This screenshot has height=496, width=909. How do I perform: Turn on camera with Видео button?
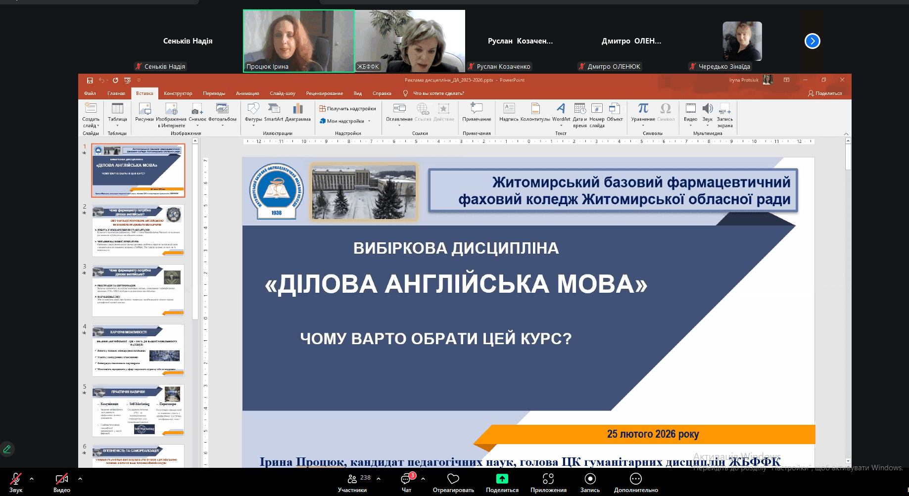62,483
